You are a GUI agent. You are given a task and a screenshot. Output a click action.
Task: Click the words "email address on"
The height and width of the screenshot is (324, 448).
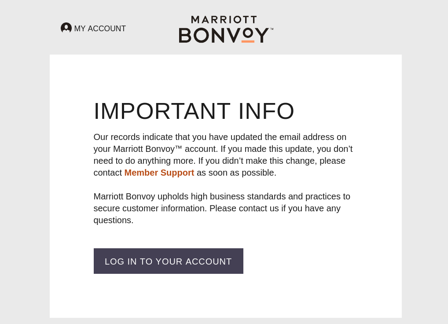(x=312, y=137)
